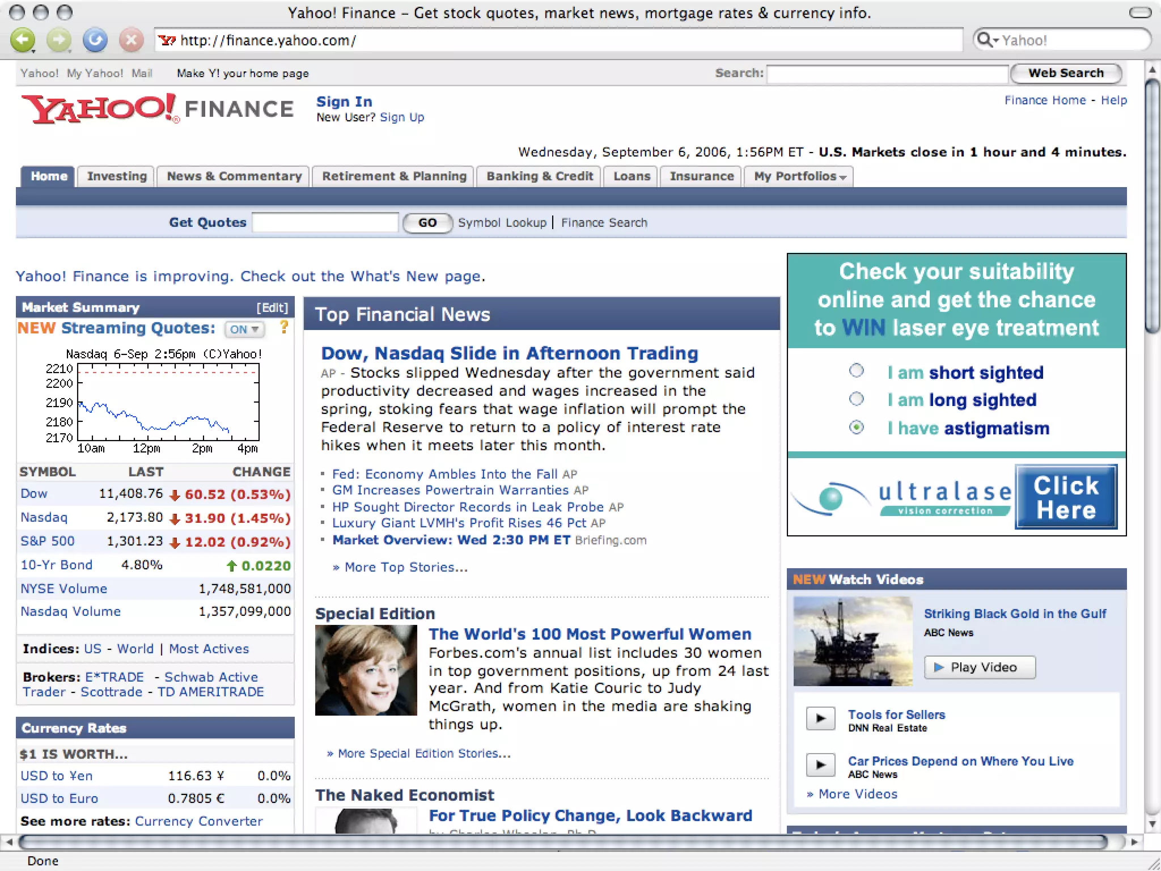The image size is (1161, 871).
Task: Select 'I am long sighted' radio button
Action: pos(856,399)
